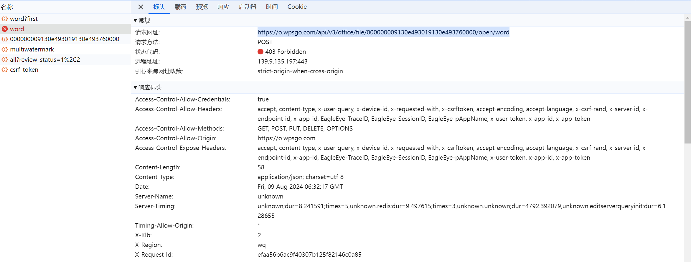Click the remote address 139.9.135.197:443
Image resolution: width=691 pixels, height=262 pixels.
click(283, 61)
